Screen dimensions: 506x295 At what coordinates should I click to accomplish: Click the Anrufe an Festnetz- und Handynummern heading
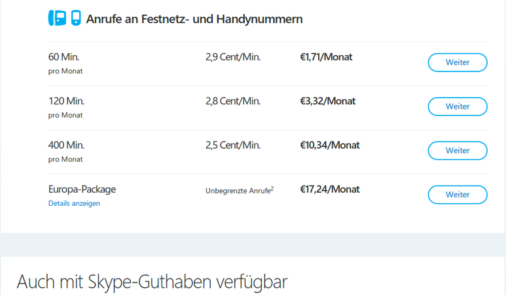point(194,19)
